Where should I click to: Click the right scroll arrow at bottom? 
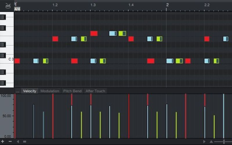point(204,142)
